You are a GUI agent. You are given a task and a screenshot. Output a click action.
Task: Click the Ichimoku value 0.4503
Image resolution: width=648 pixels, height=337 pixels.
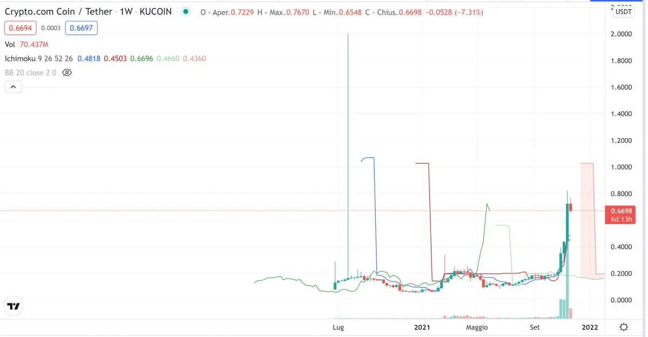[115, 58]
